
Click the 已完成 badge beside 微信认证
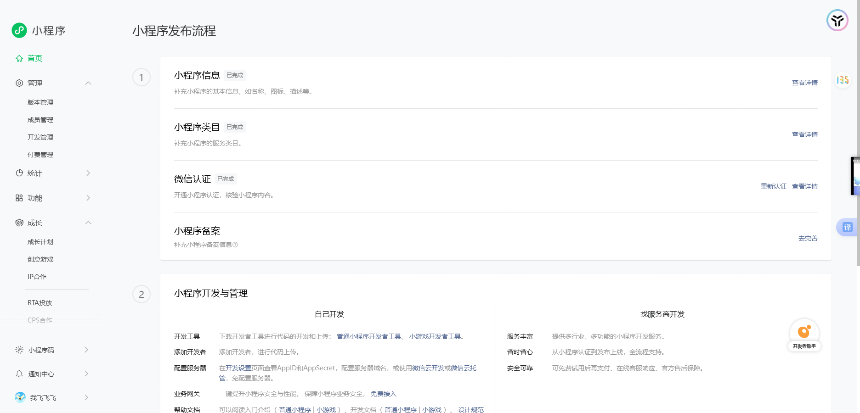226,179
